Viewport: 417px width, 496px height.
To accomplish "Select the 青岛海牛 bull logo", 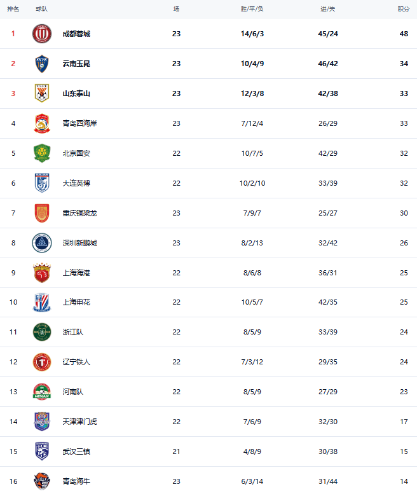I will coord(42,481).
